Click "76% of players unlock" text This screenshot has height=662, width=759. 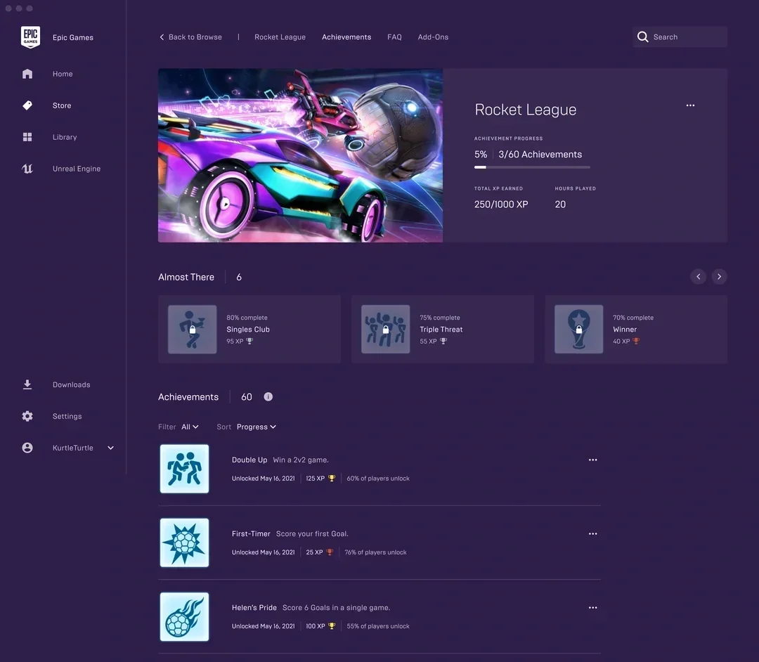(375, 552)
